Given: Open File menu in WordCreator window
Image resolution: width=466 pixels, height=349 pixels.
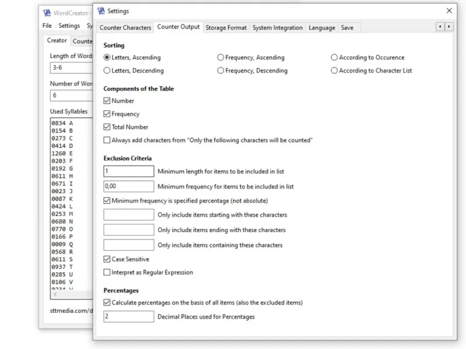Looking at the screenshot, I should click(x=47, y=26).
